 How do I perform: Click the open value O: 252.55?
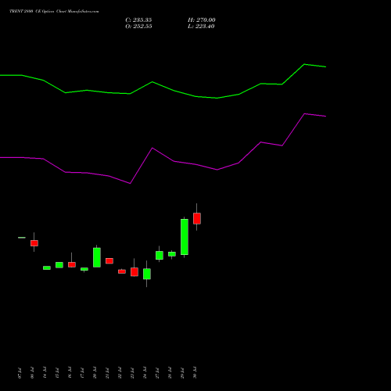point(138,27)
